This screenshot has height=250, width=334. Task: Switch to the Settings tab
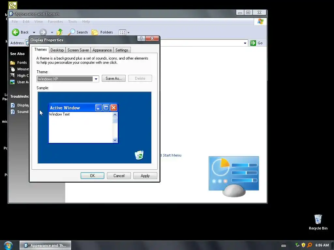tap(122, 50)
